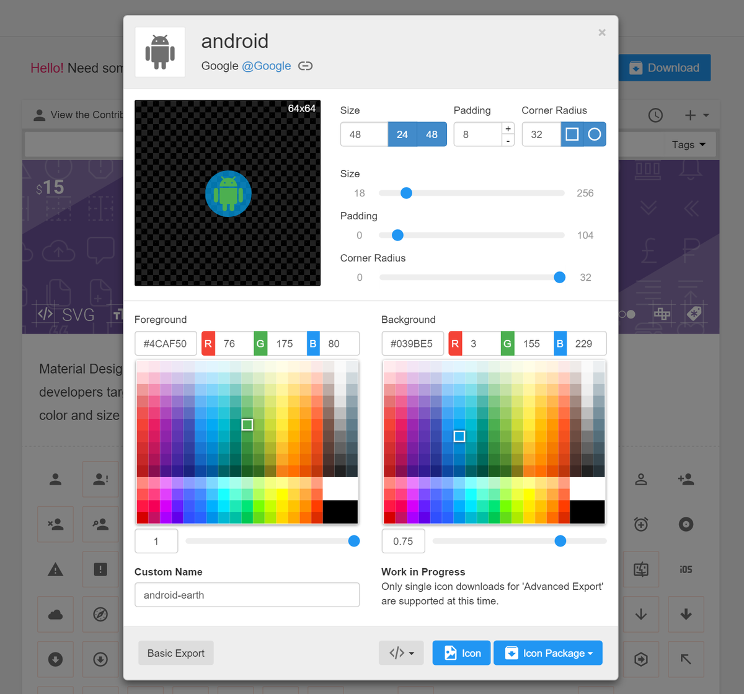This screenshot has height=694, width=744.
Task: Focus the Background R value field 3
Action: [480, 344]
